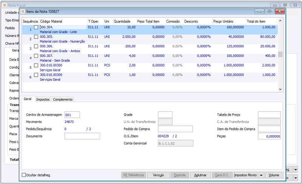Viewport: 302px width, 184px height.
Task: Open the dropdown arrow beside Impostos Movto
Action: [261, 175]
